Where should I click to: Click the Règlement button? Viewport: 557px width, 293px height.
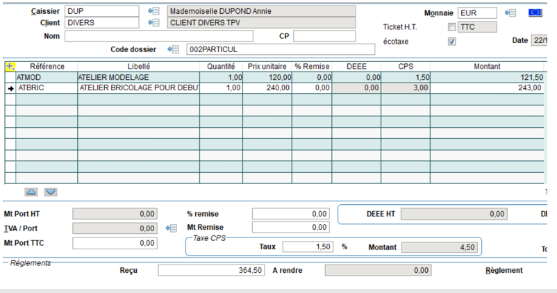504,270
